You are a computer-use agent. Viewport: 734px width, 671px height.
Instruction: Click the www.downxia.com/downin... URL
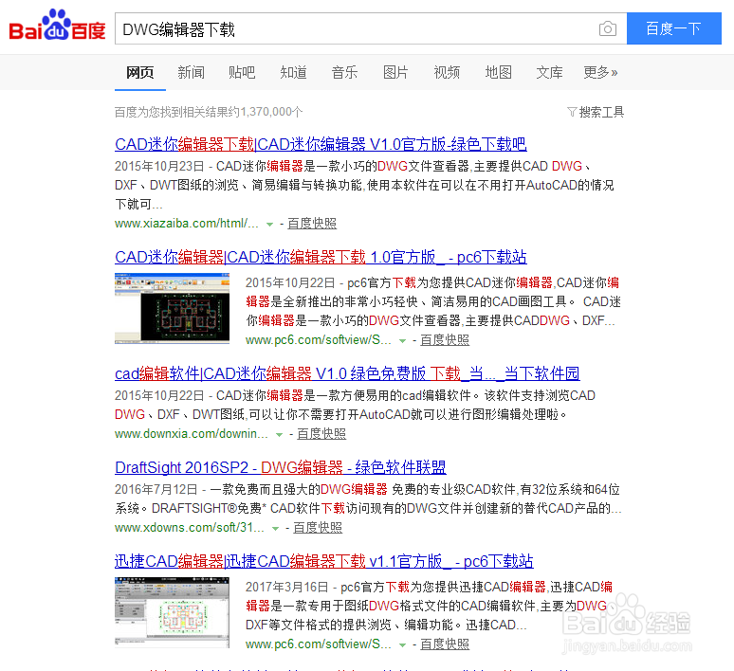click(192, 434)
